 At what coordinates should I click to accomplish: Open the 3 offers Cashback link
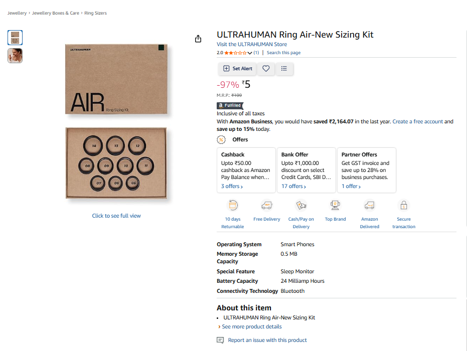click(x=232, y=186)
